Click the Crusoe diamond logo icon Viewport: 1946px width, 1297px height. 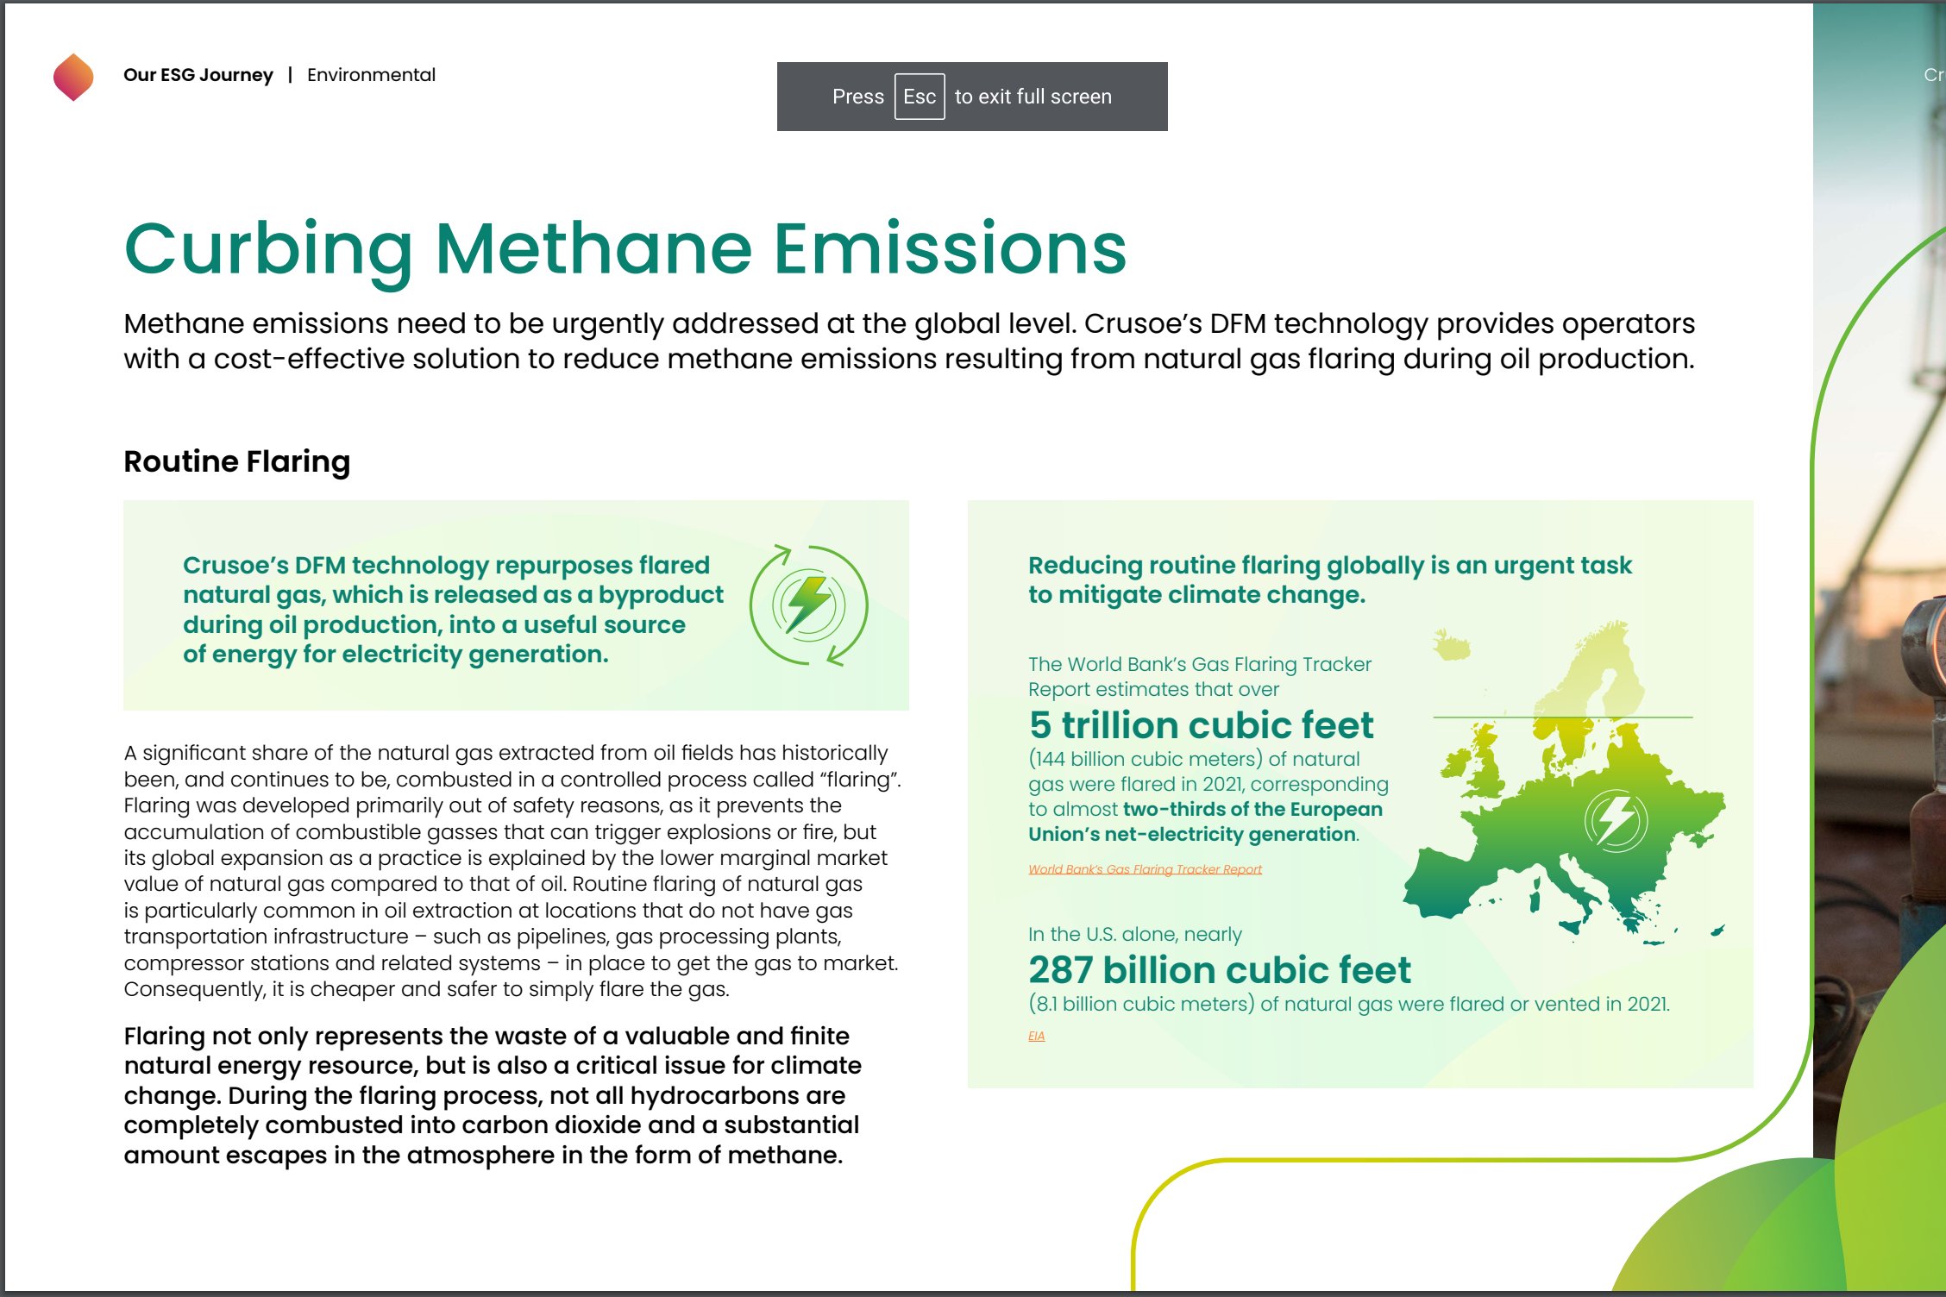(73, 77)
